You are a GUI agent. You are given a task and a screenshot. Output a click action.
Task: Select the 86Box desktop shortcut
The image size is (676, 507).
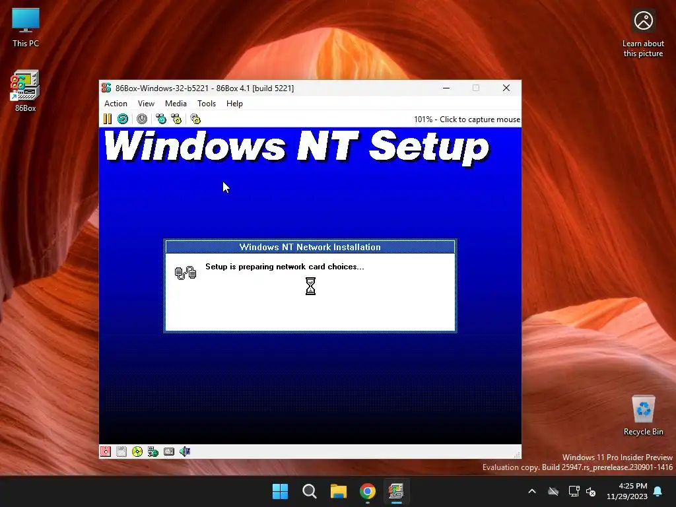[x=26, y=91]
